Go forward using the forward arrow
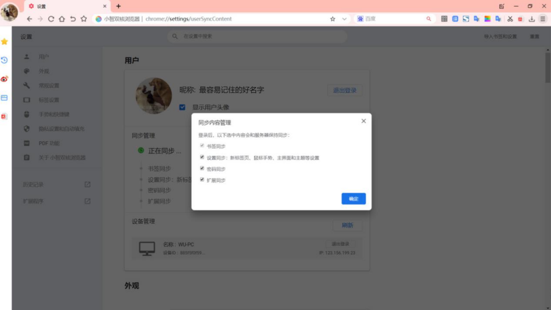The width and height of the screenshot is (551, 310). pos(40,19)
